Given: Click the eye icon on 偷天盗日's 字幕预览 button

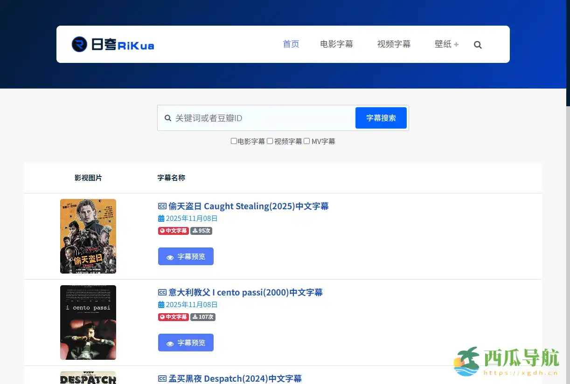Looking at the screenshot, I should pyautogui.click(x=170, y=256).
